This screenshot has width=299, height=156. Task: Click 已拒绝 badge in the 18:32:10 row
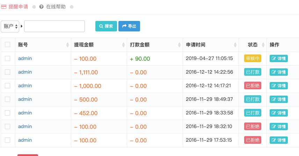253,126
